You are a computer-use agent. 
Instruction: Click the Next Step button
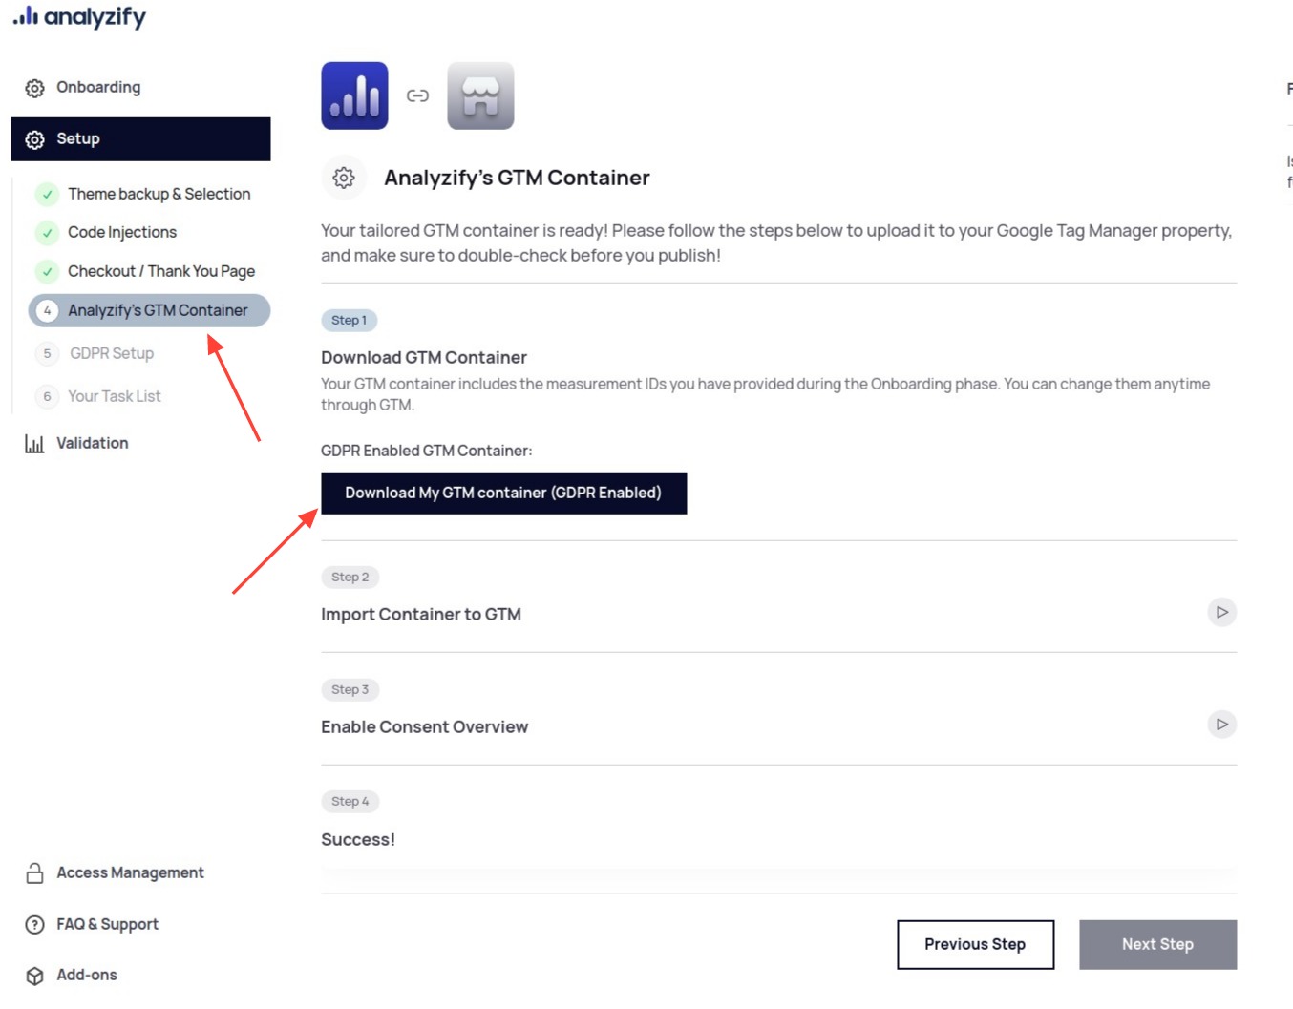pos(1157,944)
